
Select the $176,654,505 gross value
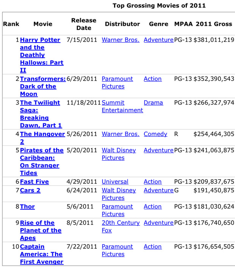pyautogui.click(x=214, y=246)
